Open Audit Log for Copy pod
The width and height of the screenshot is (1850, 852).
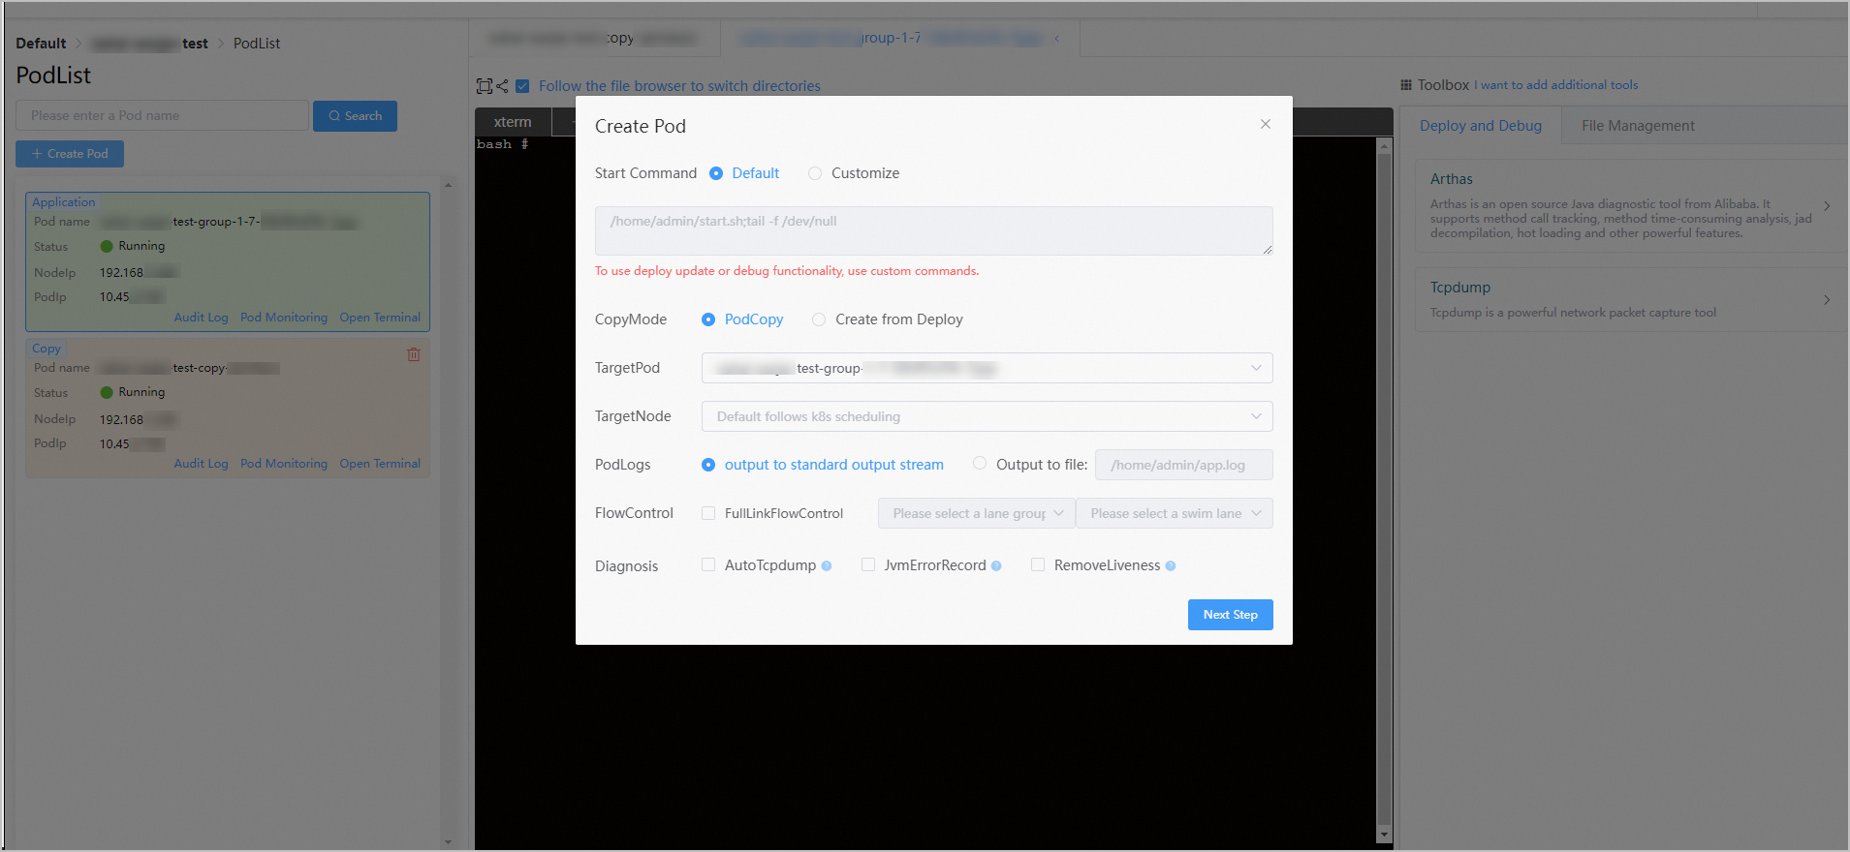click(201, 464)
